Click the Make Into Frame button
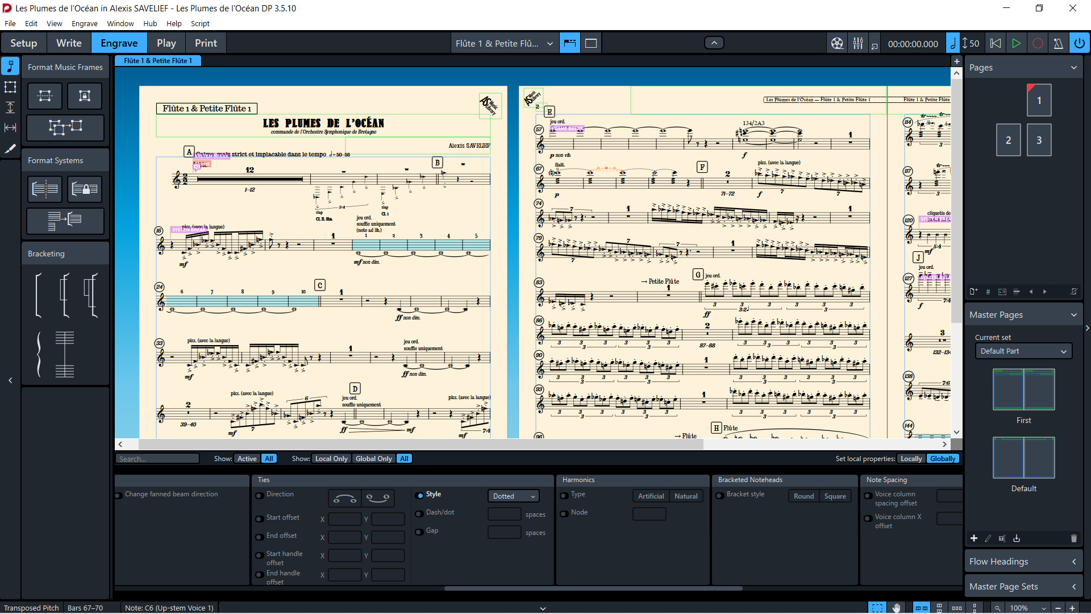 pyautogui.click(x=45, y=96)
